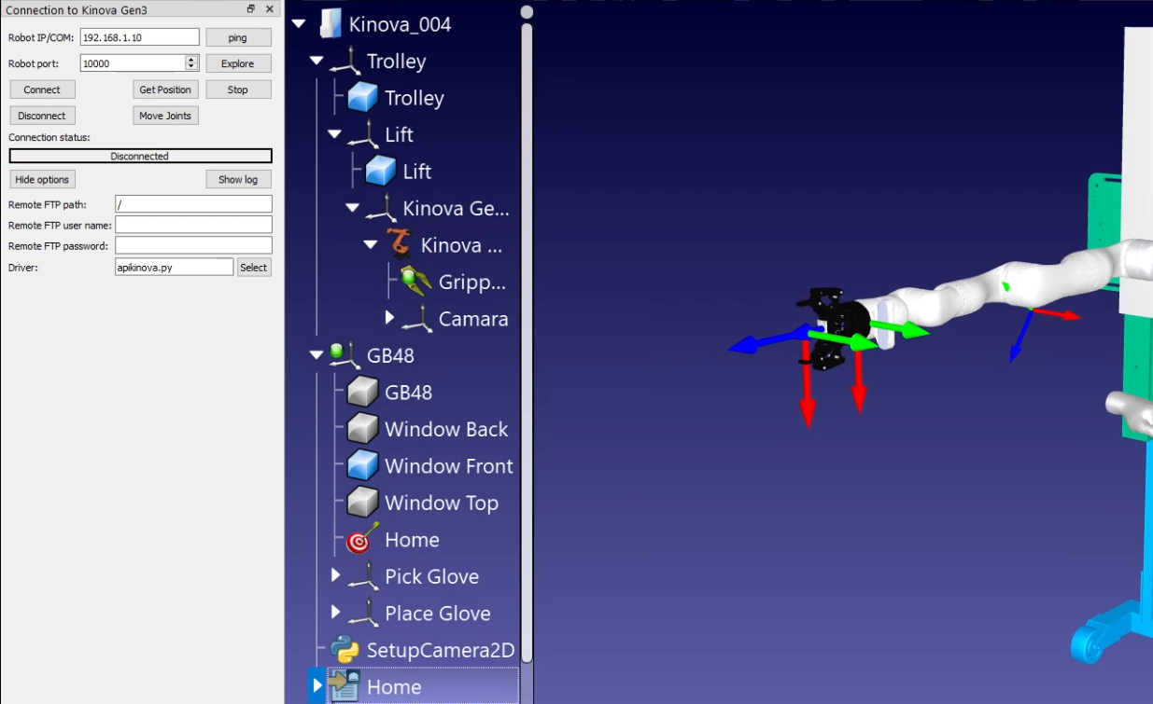Select the Lift reference frame icon
Viewport: 1153px width, 704px height.
(363, 135)
